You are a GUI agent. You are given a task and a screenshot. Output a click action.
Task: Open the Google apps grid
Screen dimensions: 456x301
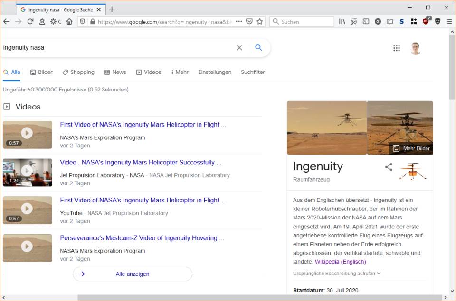pos(397,48)
